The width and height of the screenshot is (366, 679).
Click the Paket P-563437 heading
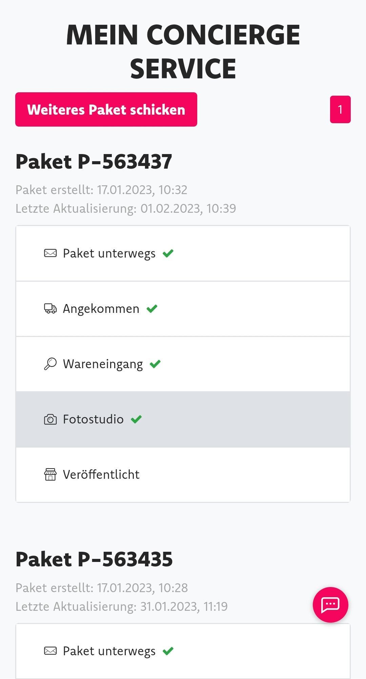pos(94,161)
